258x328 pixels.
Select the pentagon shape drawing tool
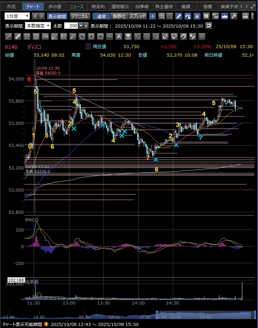[82, 36]
